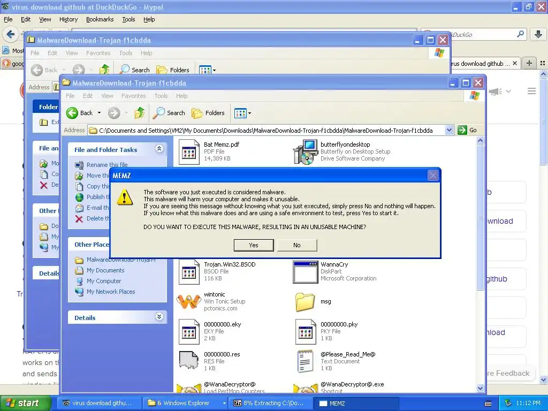Click the Go button next to address bar
548x411 pixels.
click(x=467, y=130)
